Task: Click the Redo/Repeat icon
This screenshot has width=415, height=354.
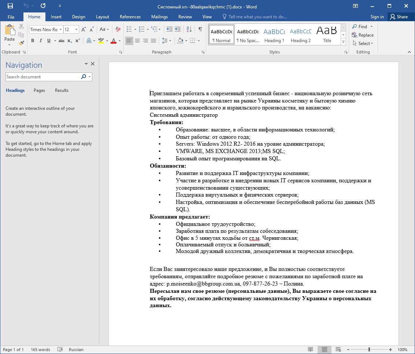Action: (43, 5)
